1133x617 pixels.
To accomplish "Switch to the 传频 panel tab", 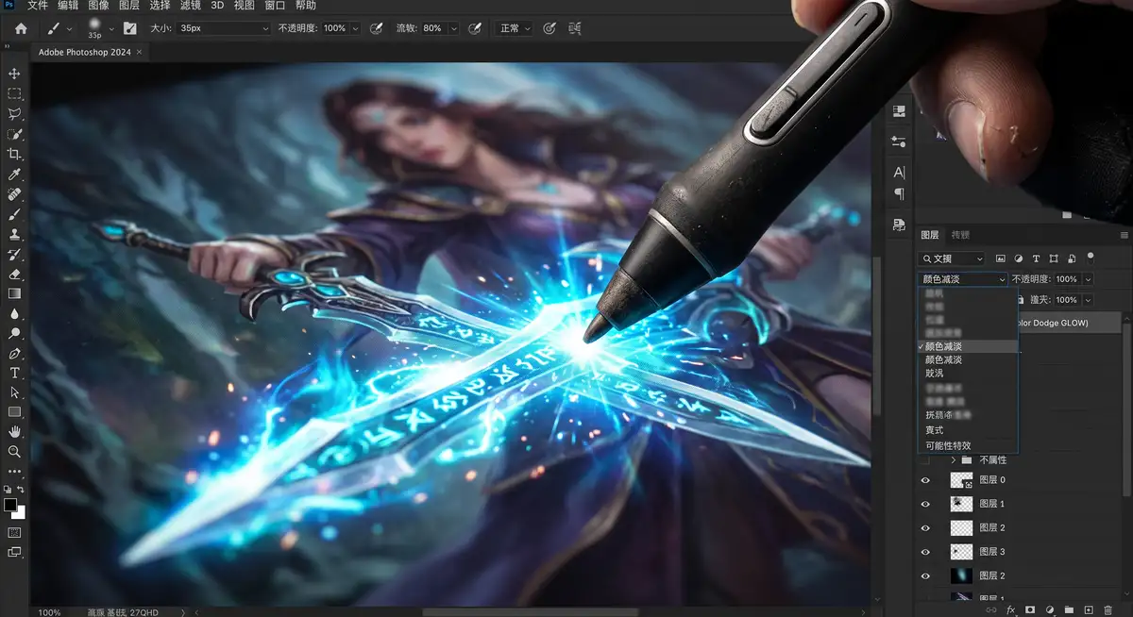I will tap(960, 235).
